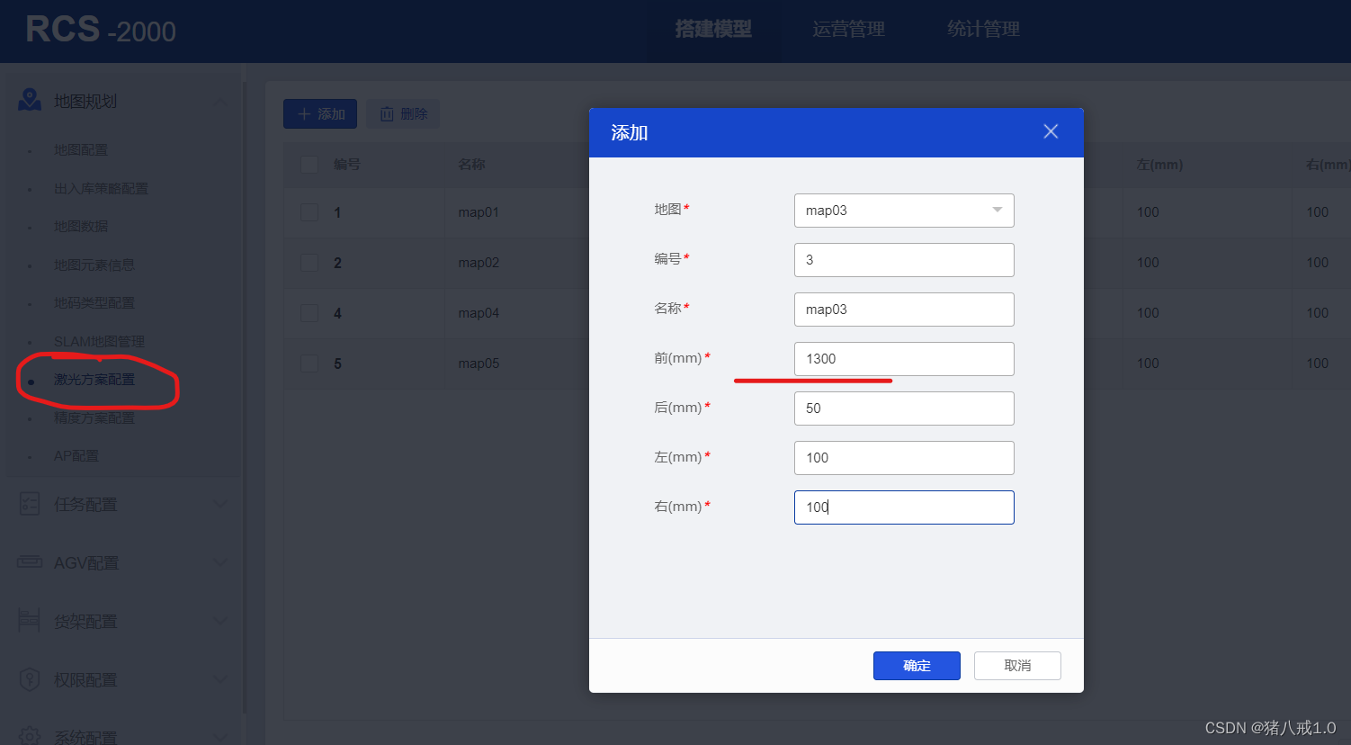Click the AGV配置 vehicle icon
The image size is (1351, 745).
(x=30, y=562)
